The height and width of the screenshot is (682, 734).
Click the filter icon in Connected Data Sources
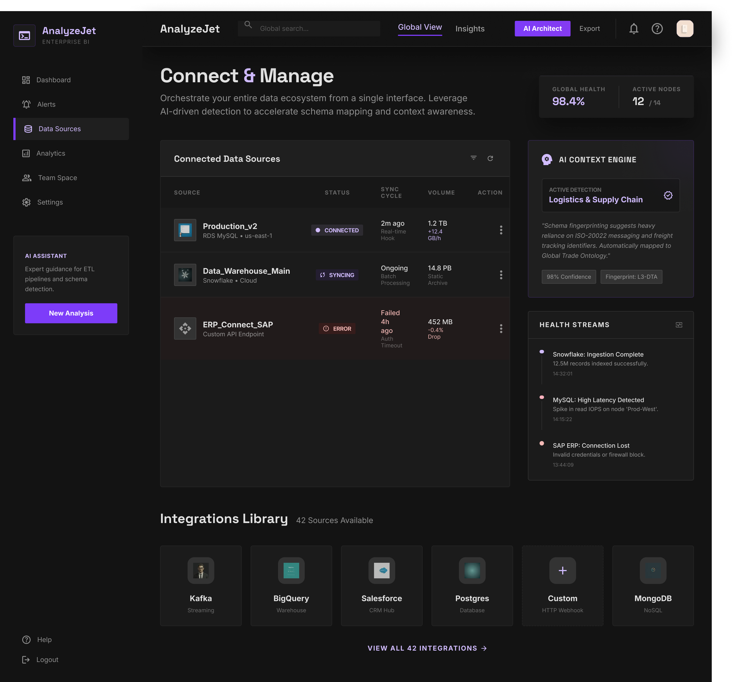(473, 158)
